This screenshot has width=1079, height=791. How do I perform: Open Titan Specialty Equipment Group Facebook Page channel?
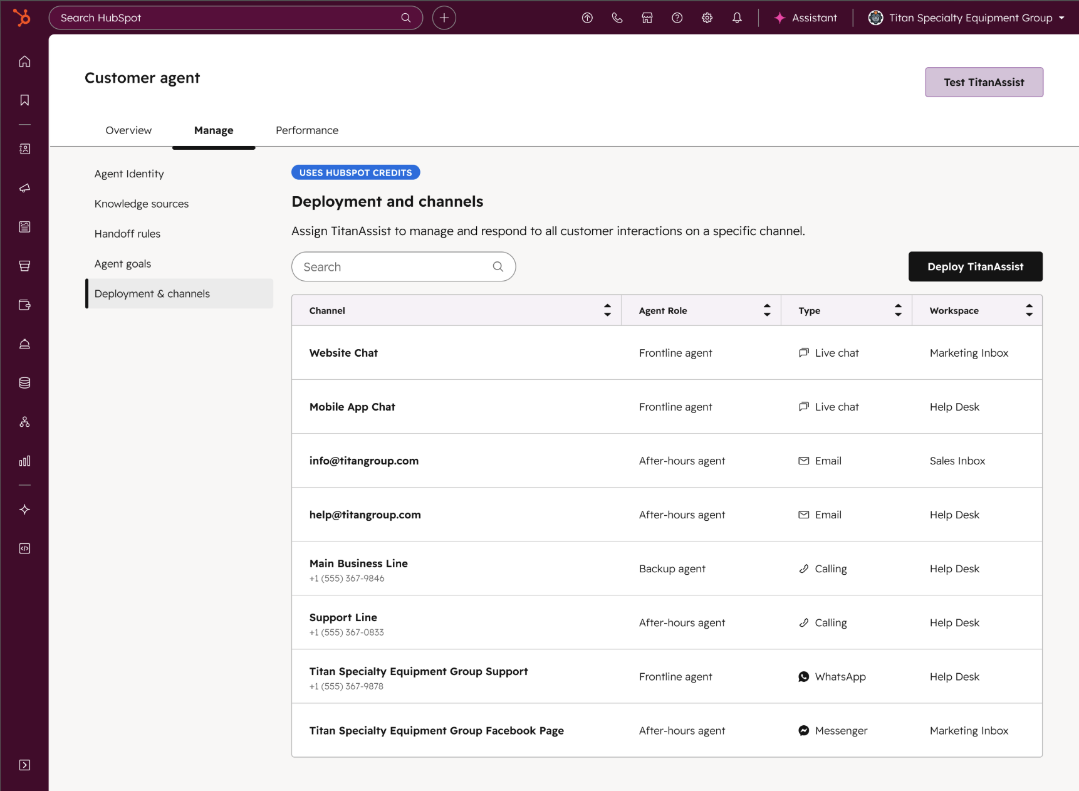[437, 731]
